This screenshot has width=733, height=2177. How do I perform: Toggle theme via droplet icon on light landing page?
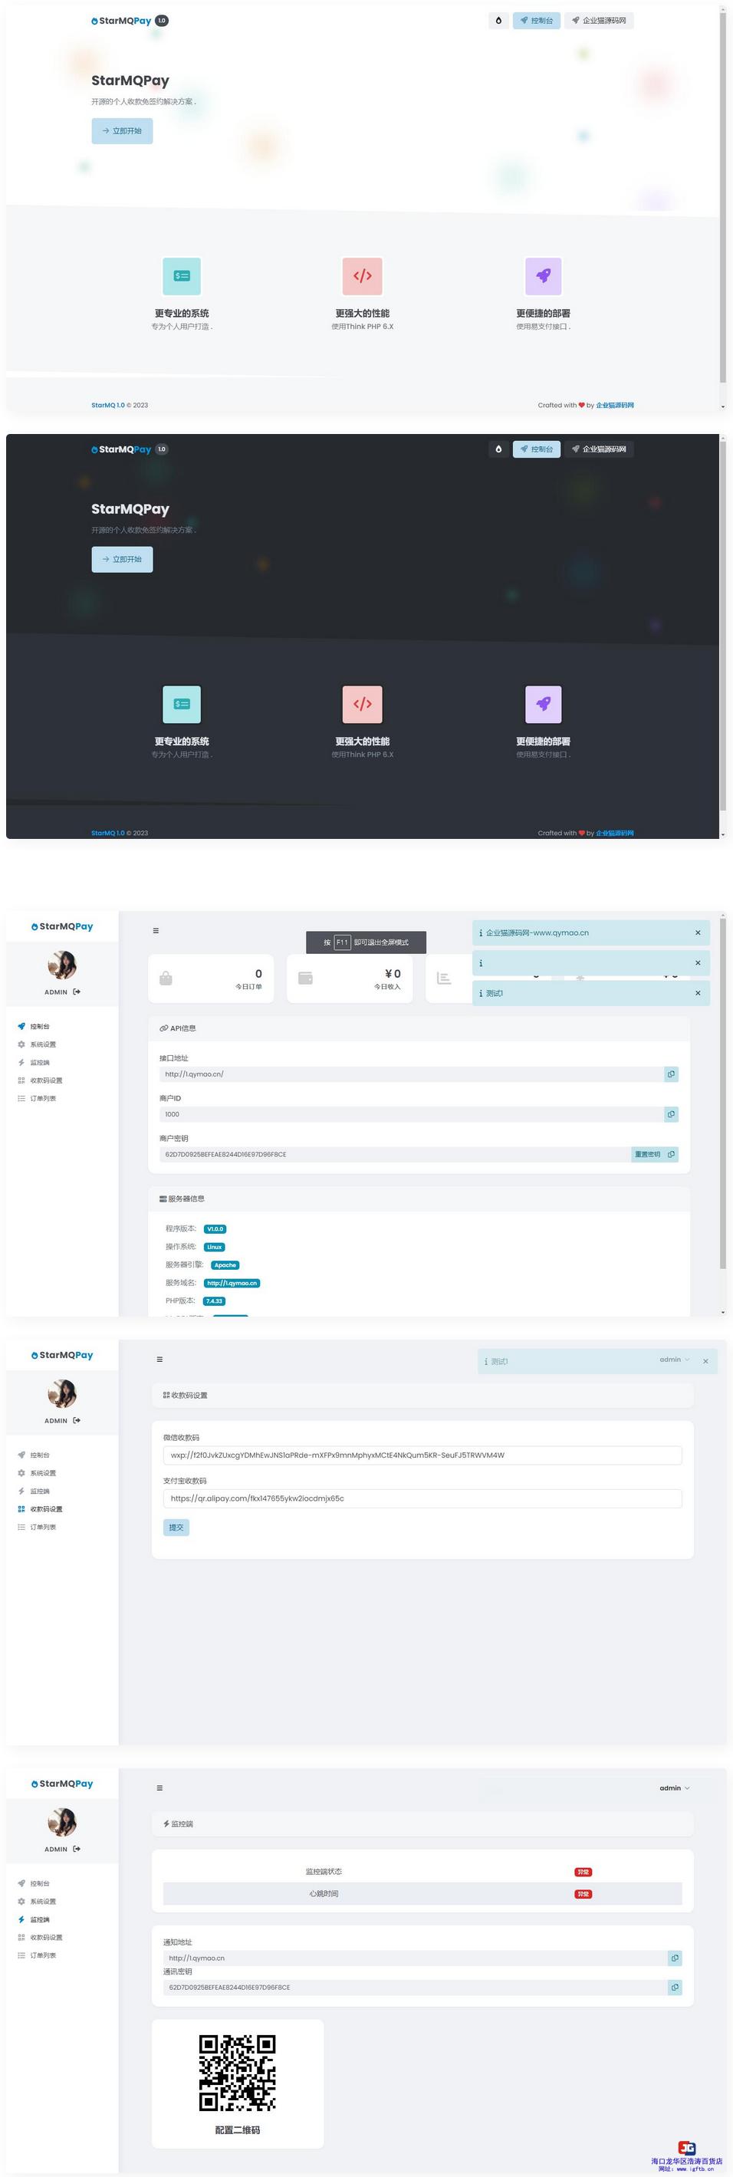coord(498,20)
